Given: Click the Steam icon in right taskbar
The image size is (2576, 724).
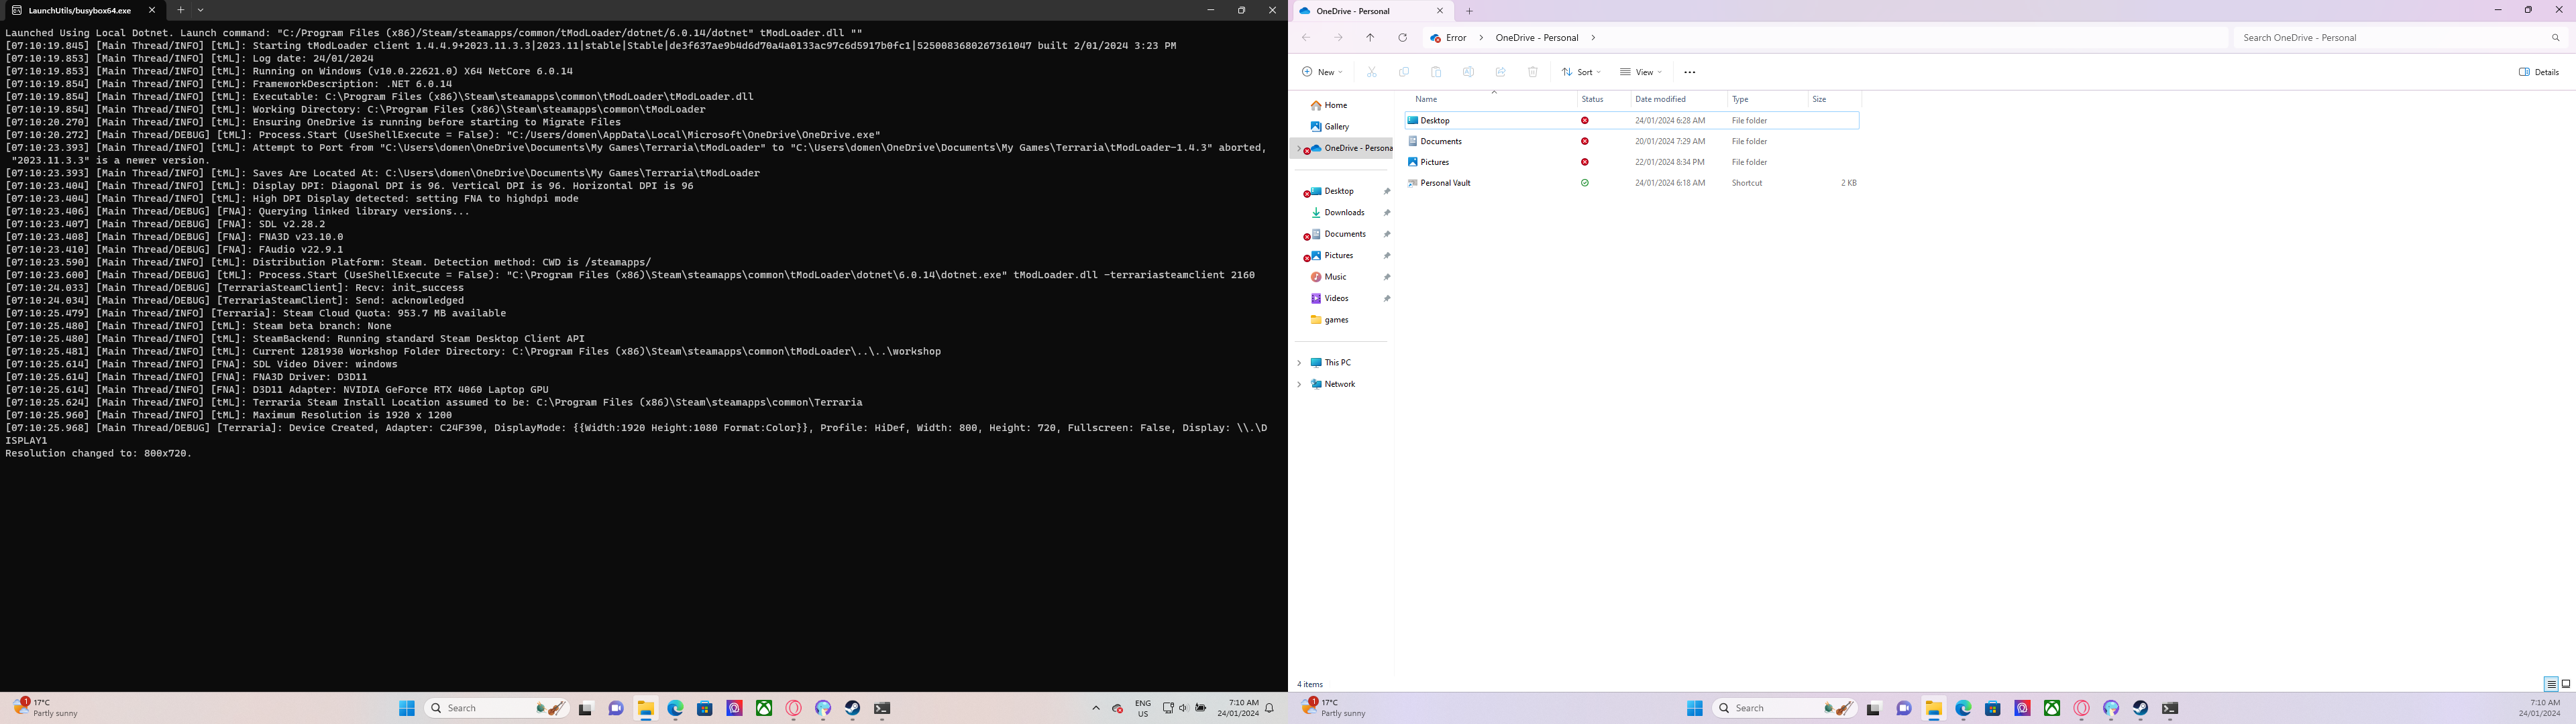Looking at the screenshot, I should click(x=2140, y=708).
